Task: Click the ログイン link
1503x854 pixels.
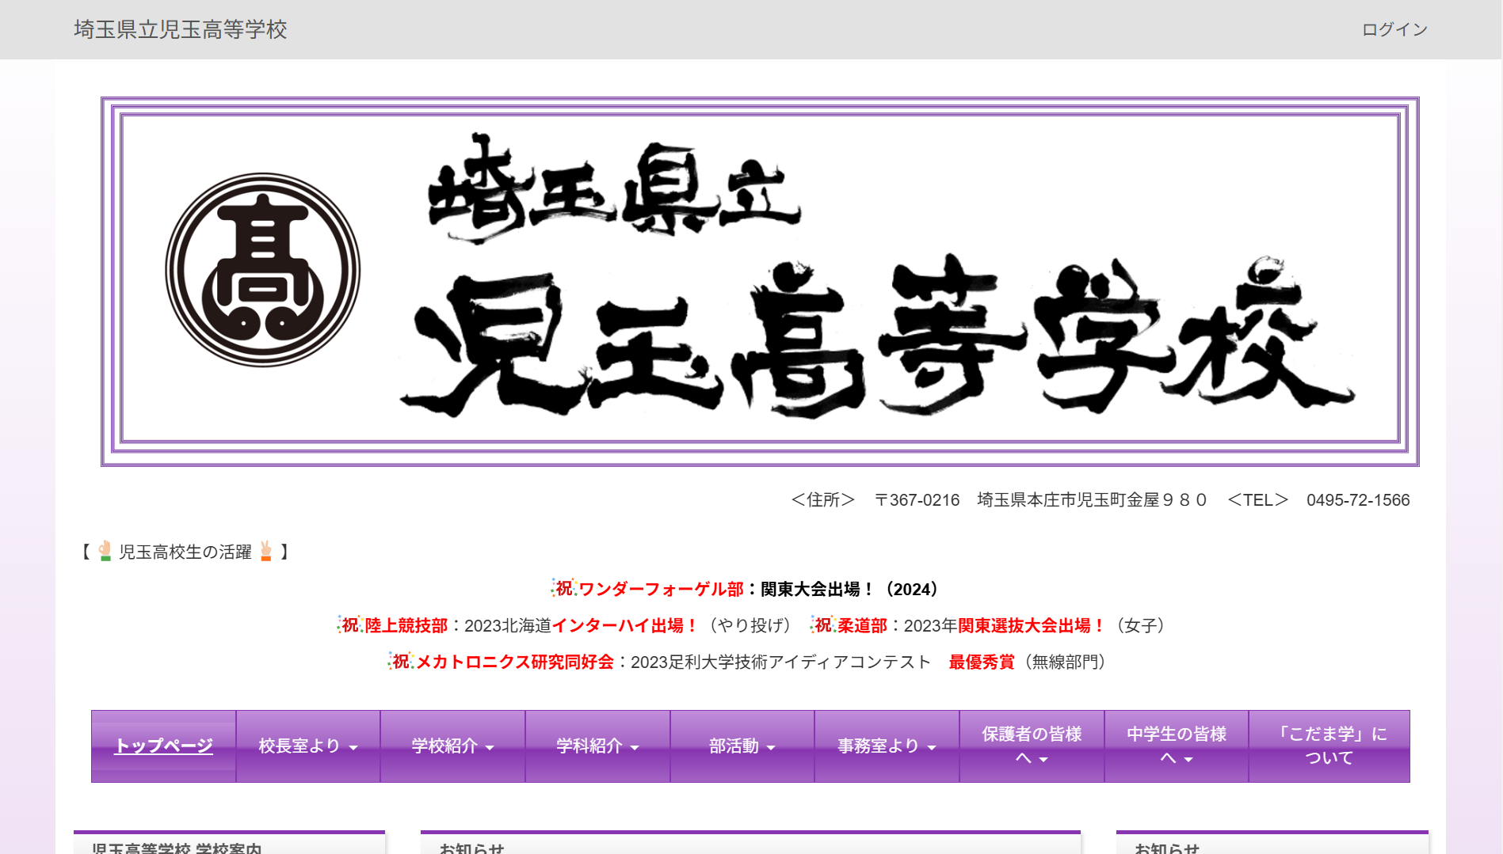Action: coord(1394,29)
